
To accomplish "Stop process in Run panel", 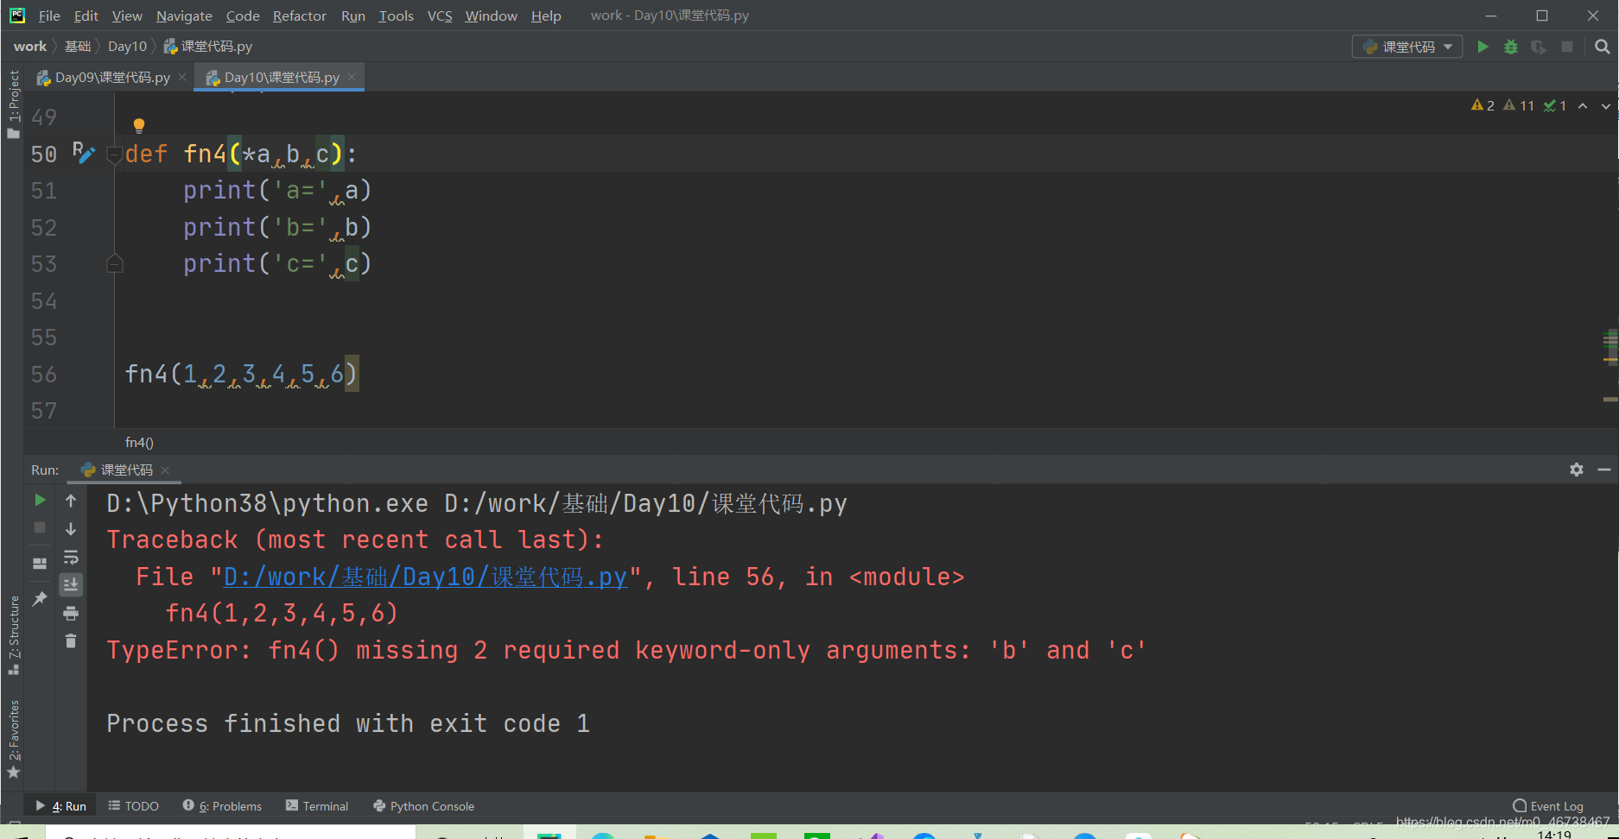I will pos(40,527).
